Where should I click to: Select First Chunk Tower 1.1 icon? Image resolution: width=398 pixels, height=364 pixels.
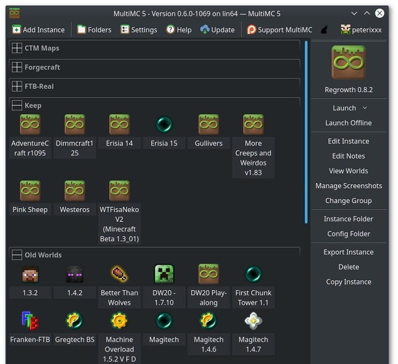254,274
